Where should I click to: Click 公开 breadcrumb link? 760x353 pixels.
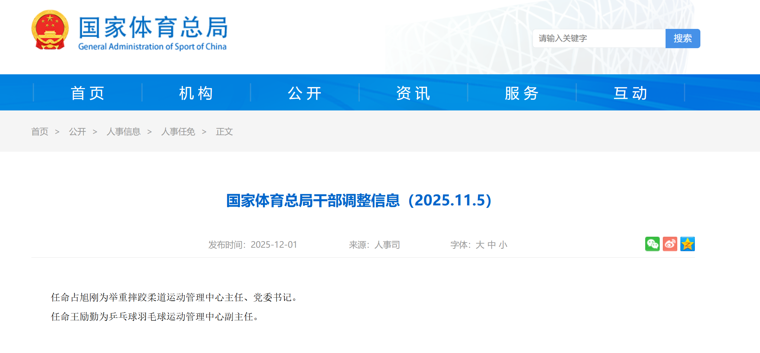[x=77, y=132]
